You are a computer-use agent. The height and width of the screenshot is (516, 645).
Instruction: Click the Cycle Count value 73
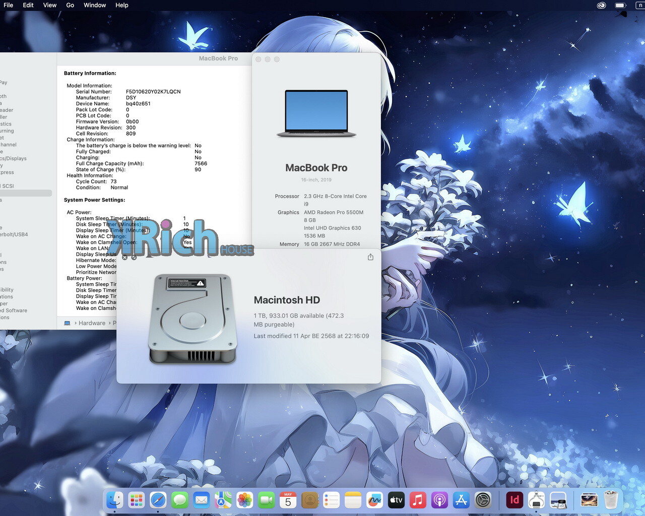[113, 181]
